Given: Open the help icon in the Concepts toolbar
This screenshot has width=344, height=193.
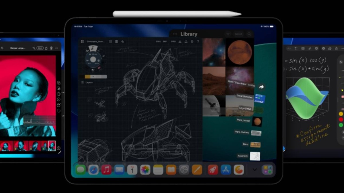Looking at the screenshot, I should click(198, 41).
